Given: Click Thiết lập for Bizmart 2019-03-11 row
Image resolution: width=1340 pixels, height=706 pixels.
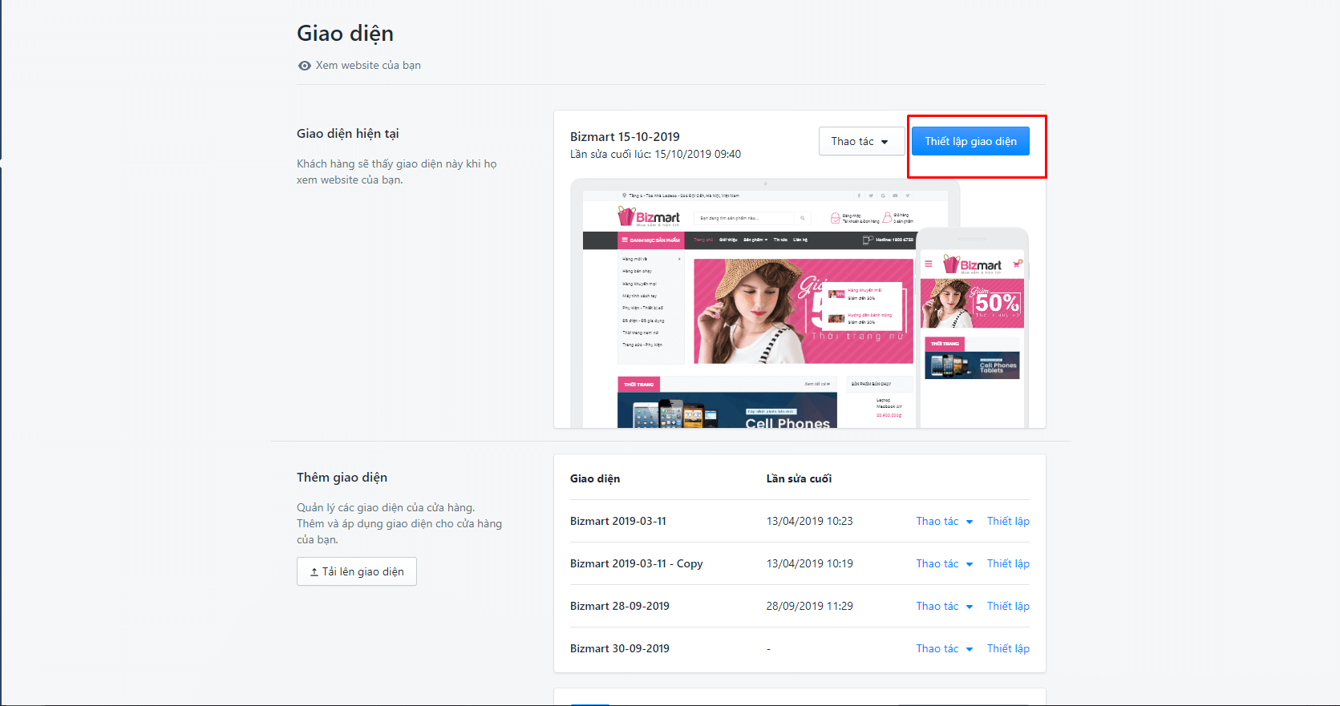Looking at the screenshot, I should [x=1008, y=521].
